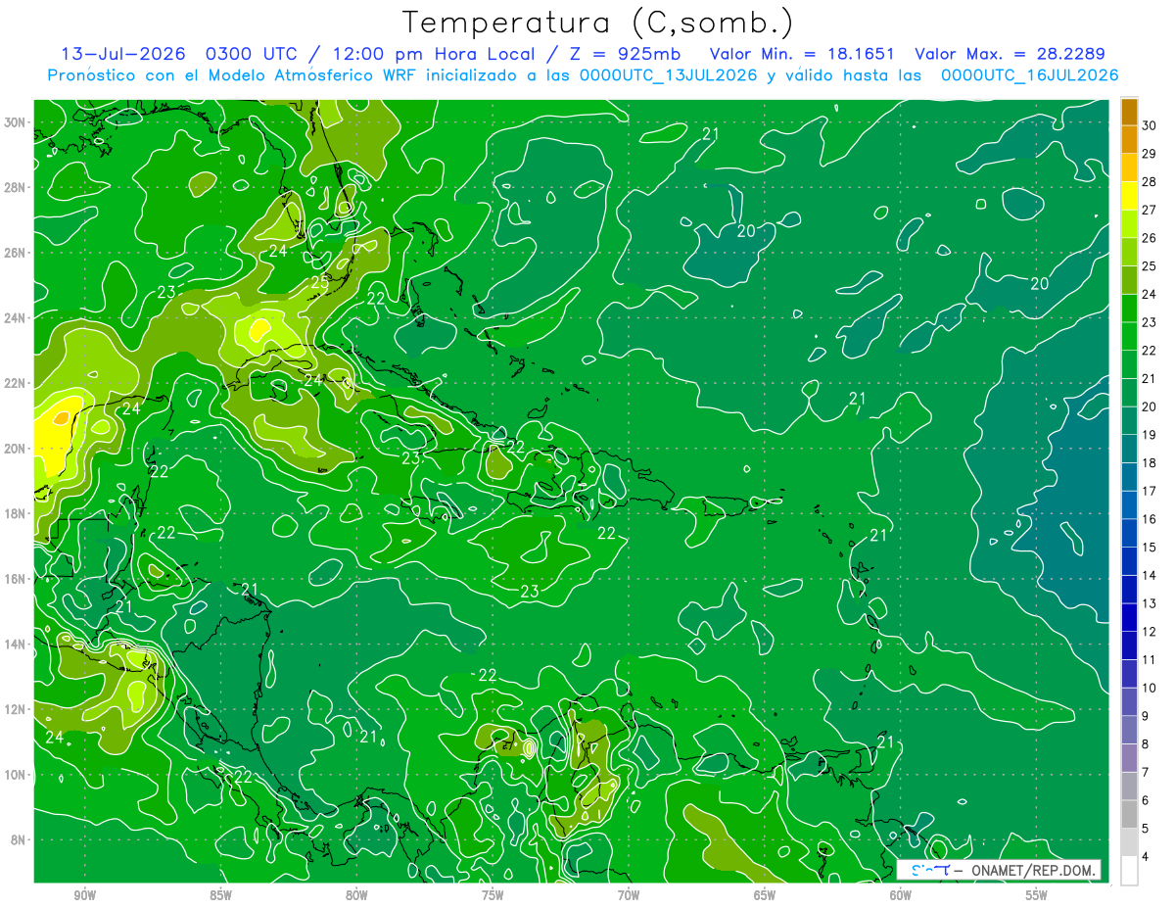Click the '30N' latitude axis label

tap(16, 122)
